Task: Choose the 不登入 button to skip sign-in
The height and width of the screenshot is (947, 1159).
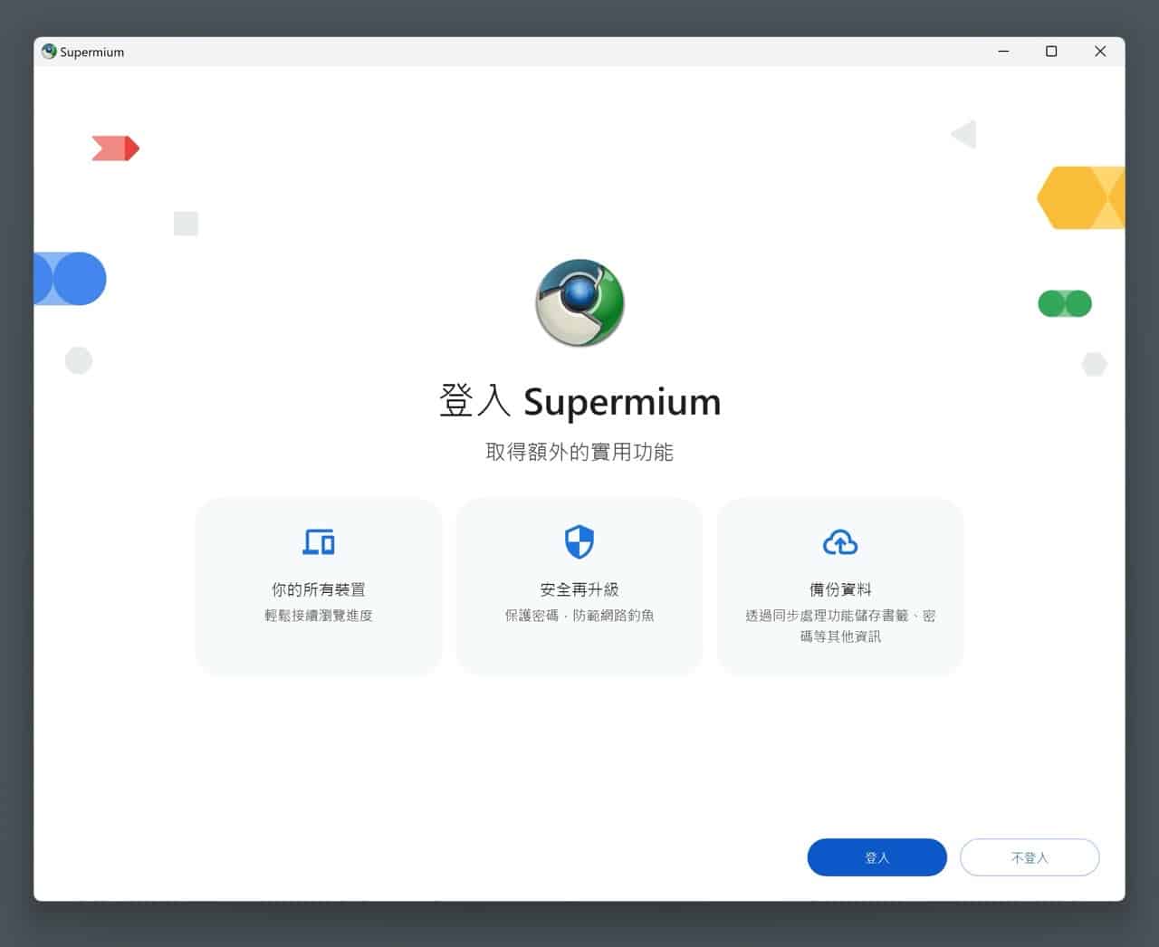Action: [x=1030, y=857]
